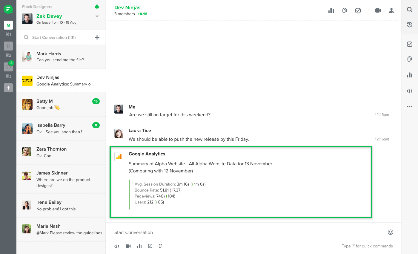Click the message Start Conversation input
This screenshot has height=254, width=418.
[248, 232]
